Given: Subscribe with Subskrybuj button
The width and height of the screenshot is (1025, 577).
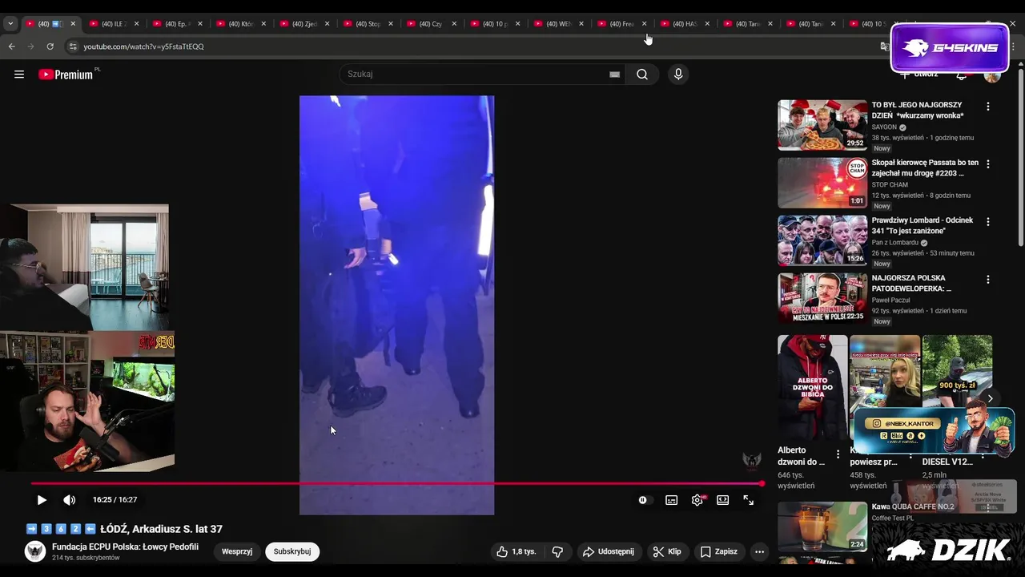Looking at the screenshot, I should point(292,551).
